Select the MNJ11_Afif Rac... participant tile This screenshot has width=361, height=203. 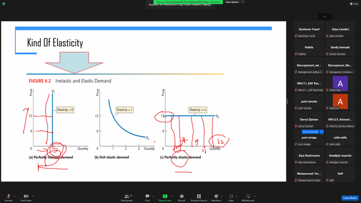pyautogui.click(x=309, y=83)
